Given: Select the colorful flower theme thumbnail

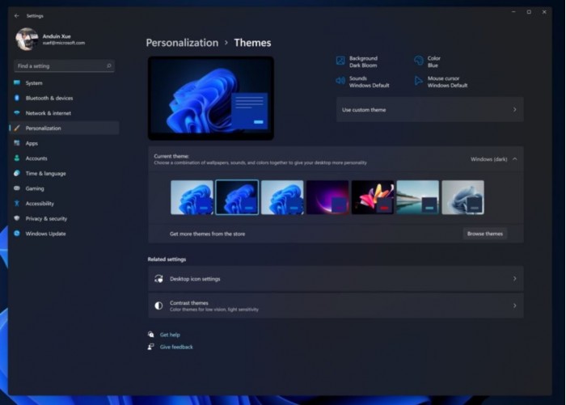Looking at the screenshot, I should click(x=373, y=197).
